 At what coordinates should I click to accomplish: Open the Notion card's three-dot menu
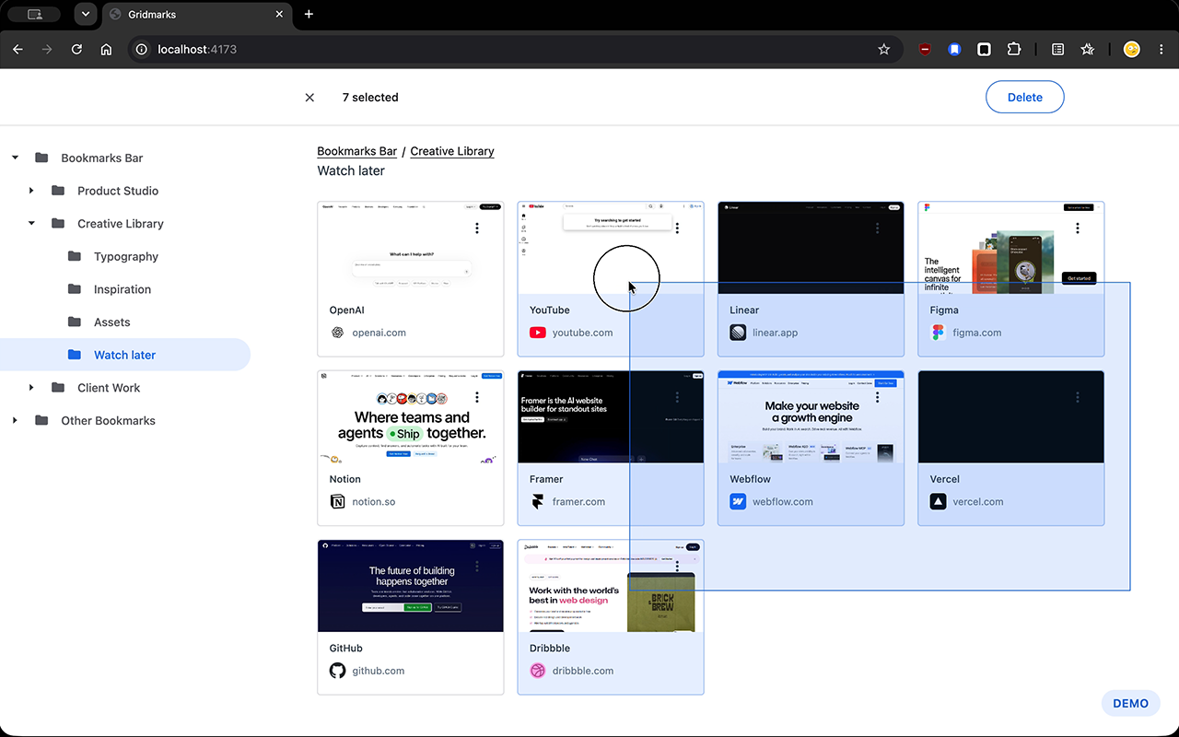477,397
